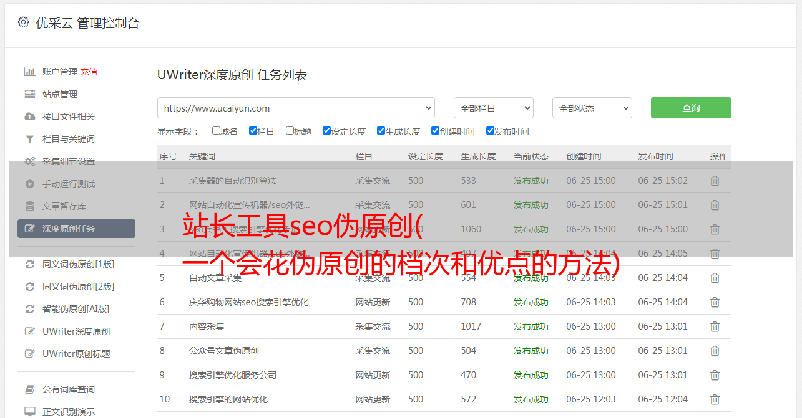
Task: Open 栏目与关键词 in the sidebar
Action: click(69, 139)
